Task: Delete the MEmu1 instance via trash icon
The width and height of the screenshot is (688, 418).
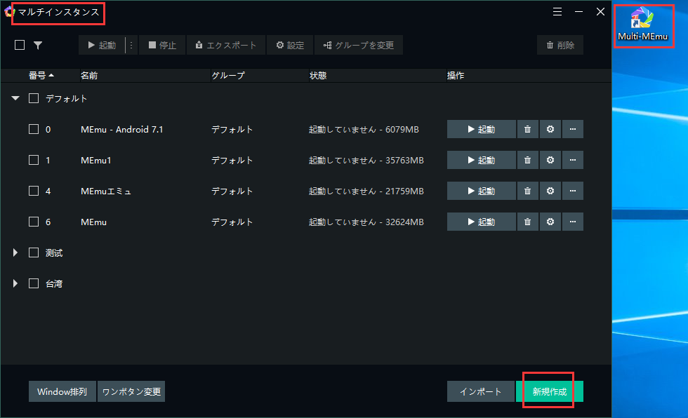Action: point(527,160)
